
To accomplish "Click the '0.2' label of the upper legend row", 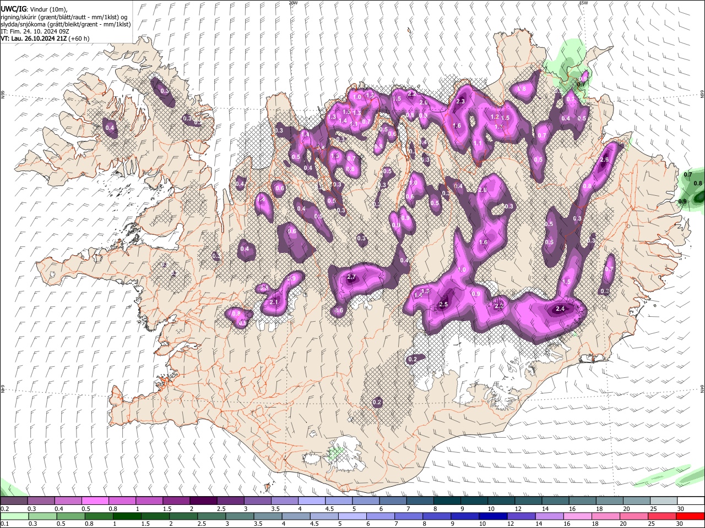I will click(6, 509).
